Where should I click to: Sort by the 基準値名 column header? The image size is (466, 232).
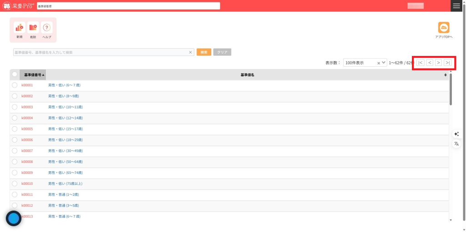[247, 74]
